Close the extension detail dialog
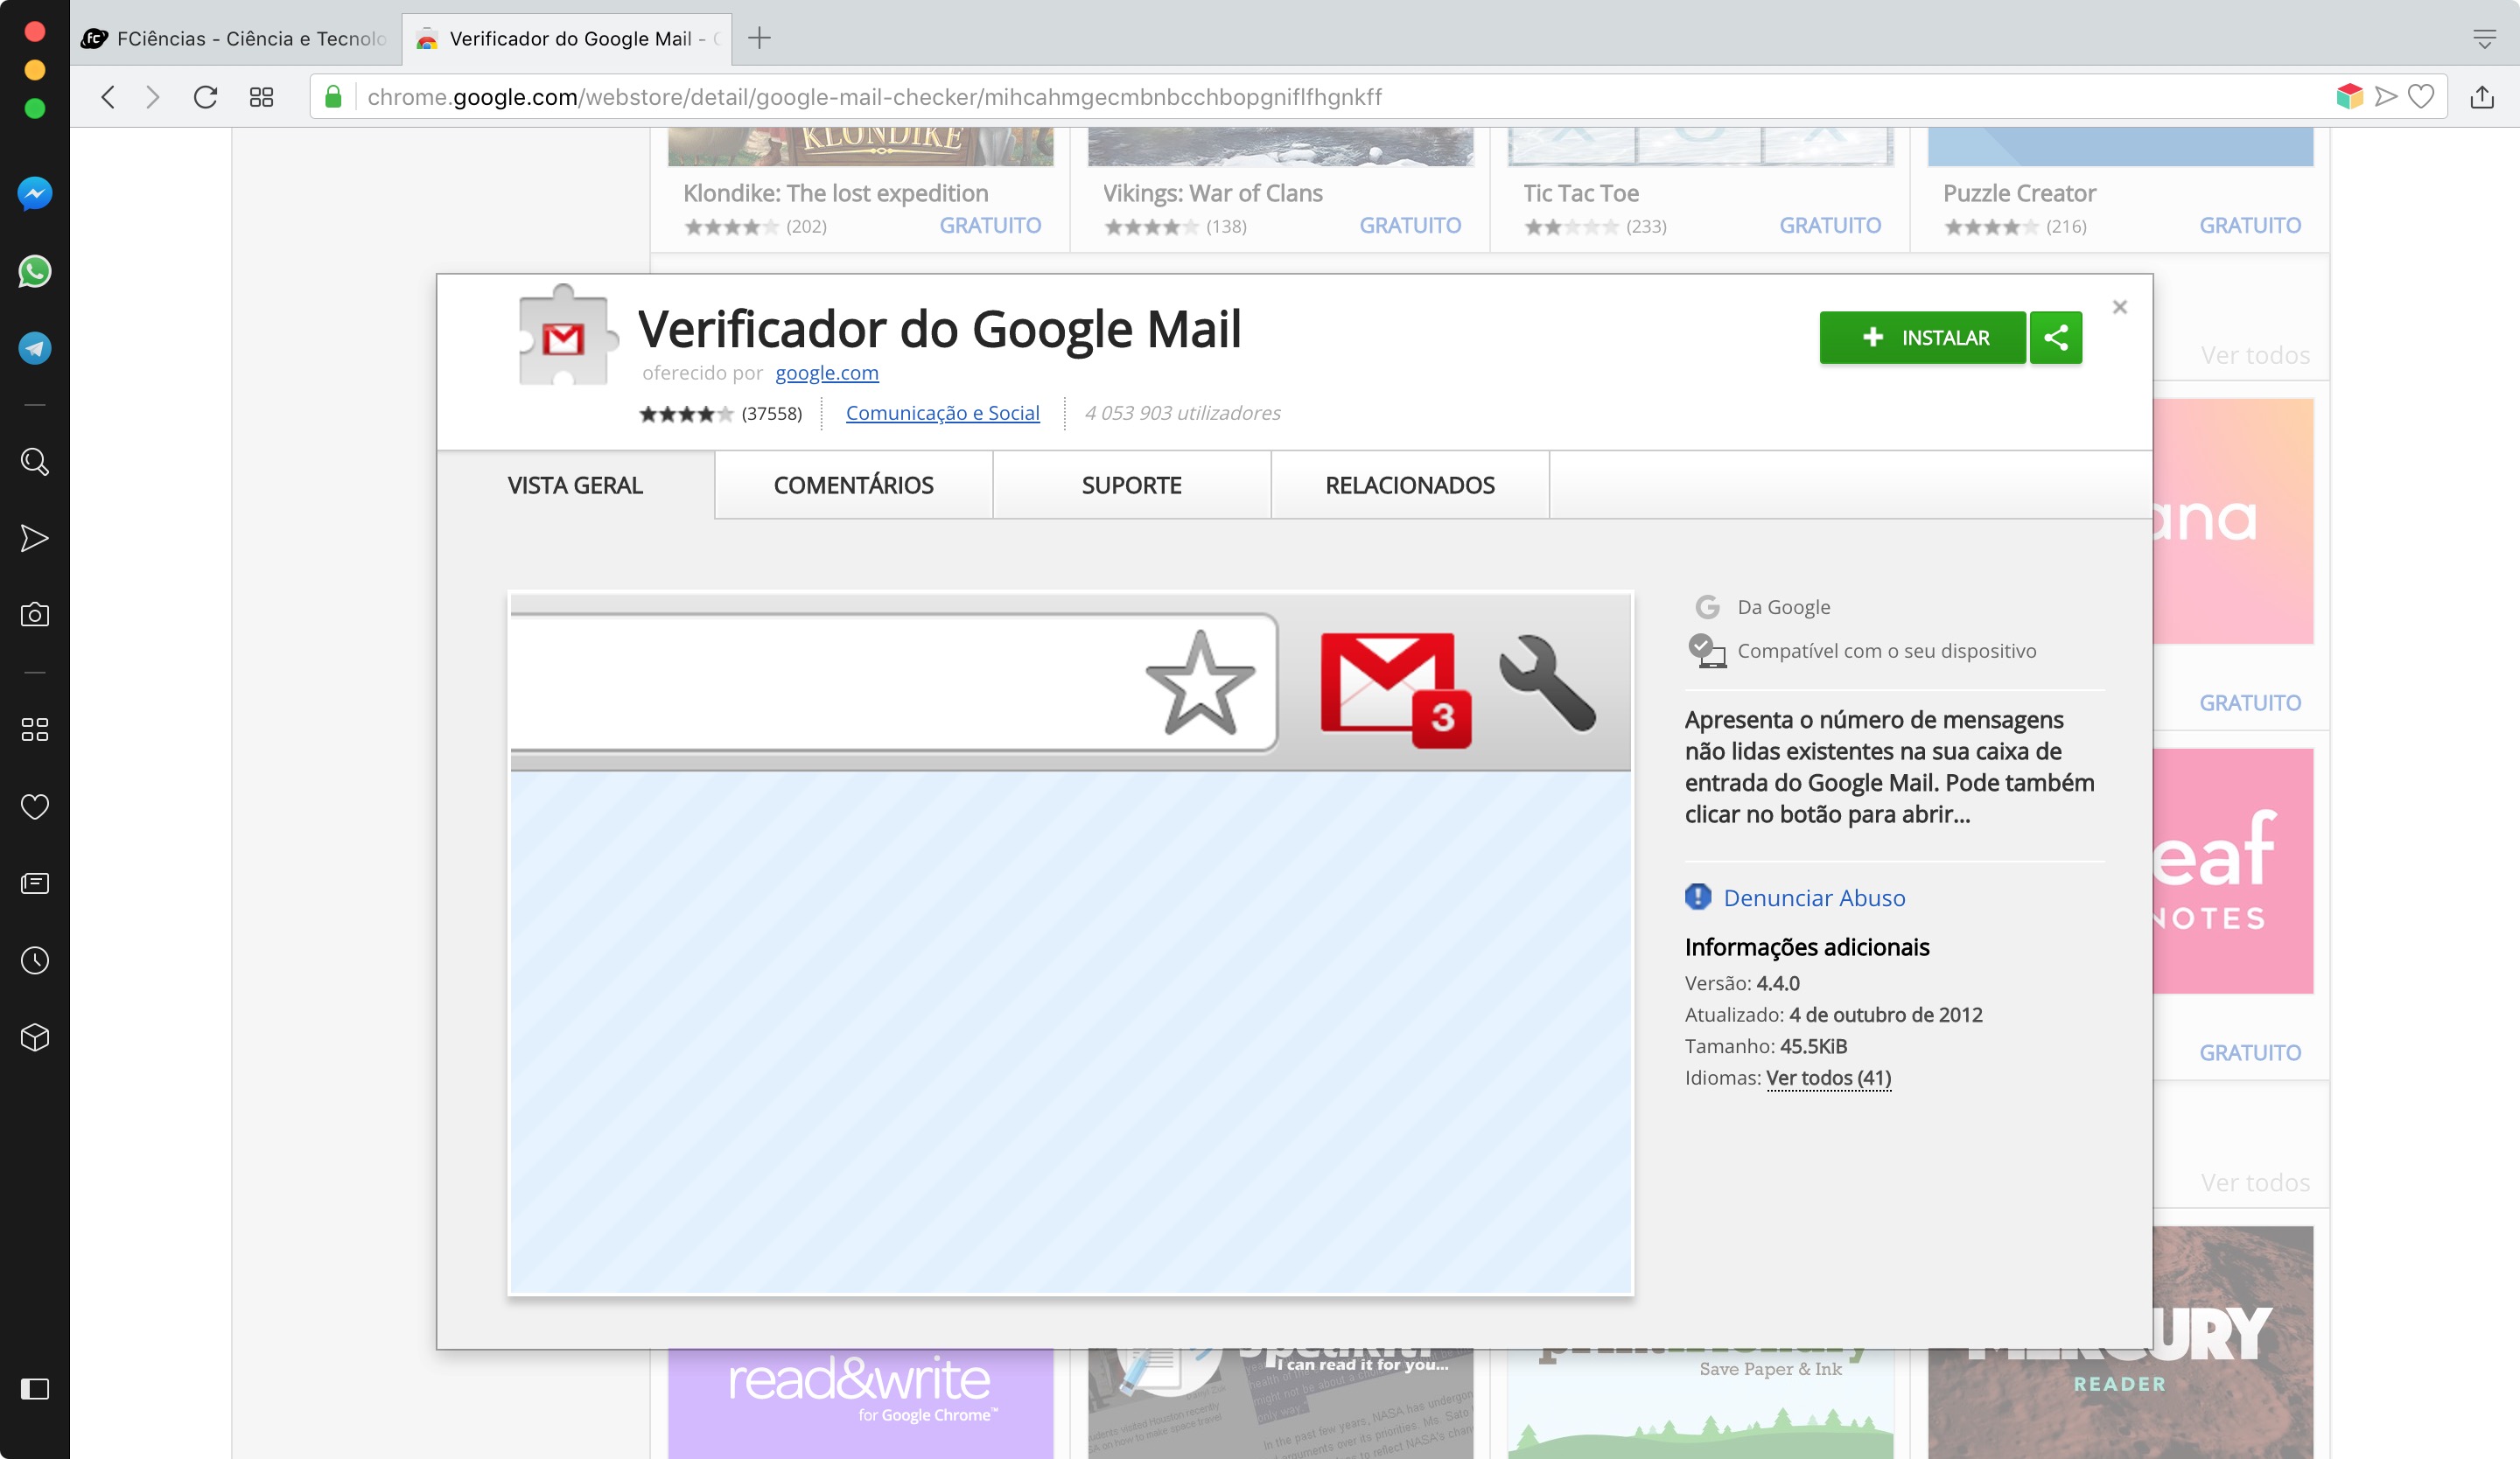The width and height of the screenshot is (2520, 1459). tap(2119, 307)
